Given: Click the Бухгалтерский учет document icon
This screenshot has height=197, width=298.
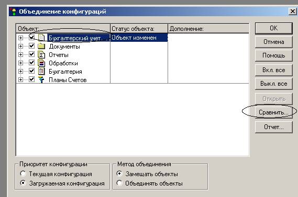Looking at the screenshot, I should (x=41, y=38).
